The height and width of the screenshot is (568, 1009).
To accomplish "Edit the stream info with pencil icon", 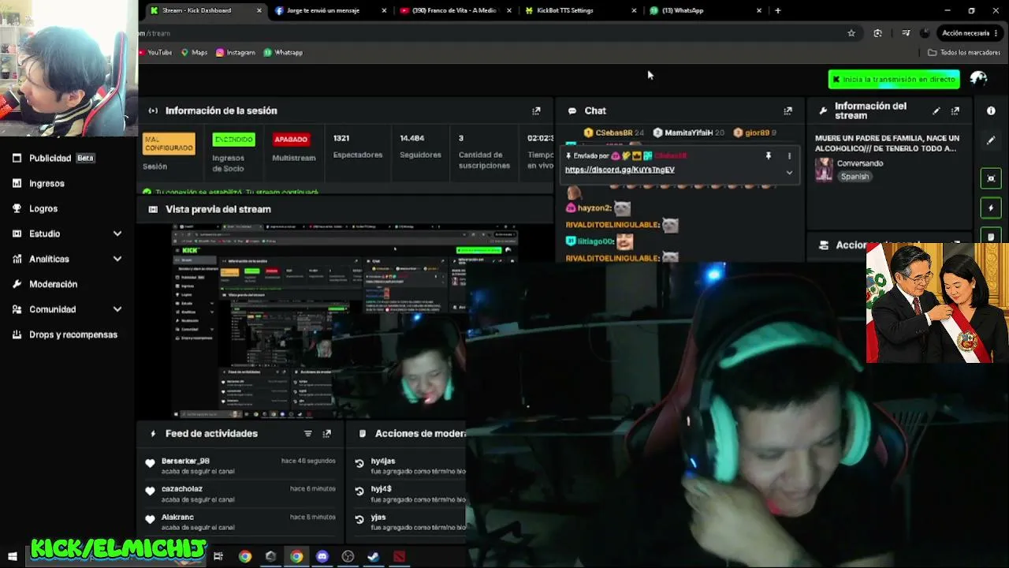I will 936,110.
